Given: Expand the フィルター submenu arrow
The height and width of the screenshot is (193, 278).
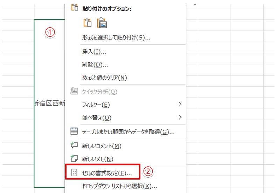Looking at the screenshot, I should (x=180, y=104).
